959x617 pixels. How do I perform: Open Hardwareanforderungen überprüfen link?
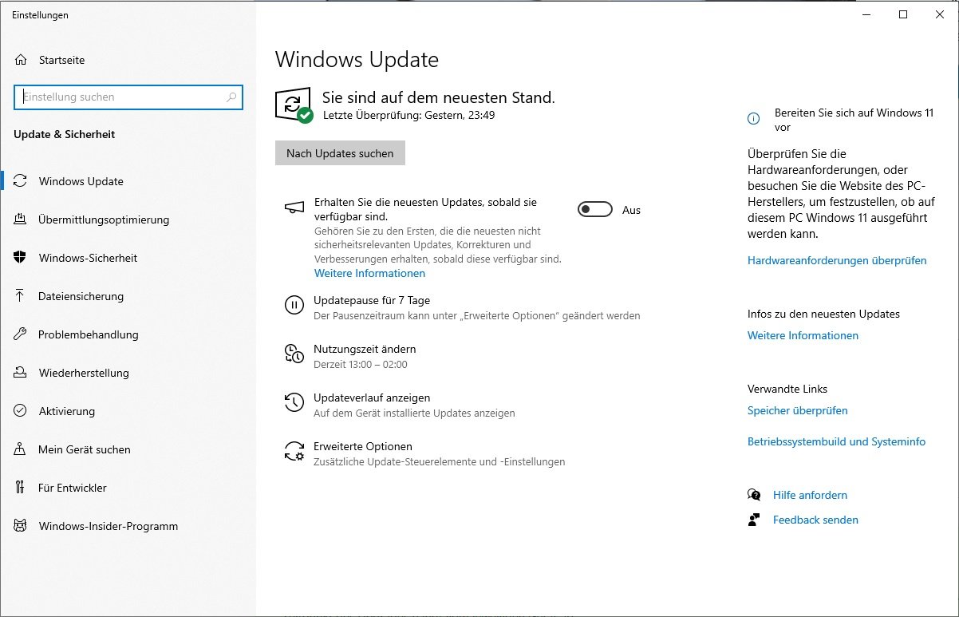(837, 260)
